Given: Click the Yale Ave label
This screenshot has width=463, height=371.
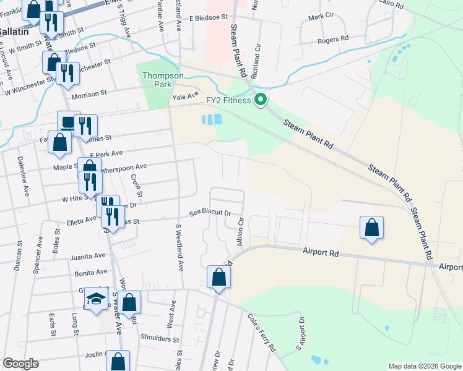Looking at the screenshot, I should (x=185, y=96).
